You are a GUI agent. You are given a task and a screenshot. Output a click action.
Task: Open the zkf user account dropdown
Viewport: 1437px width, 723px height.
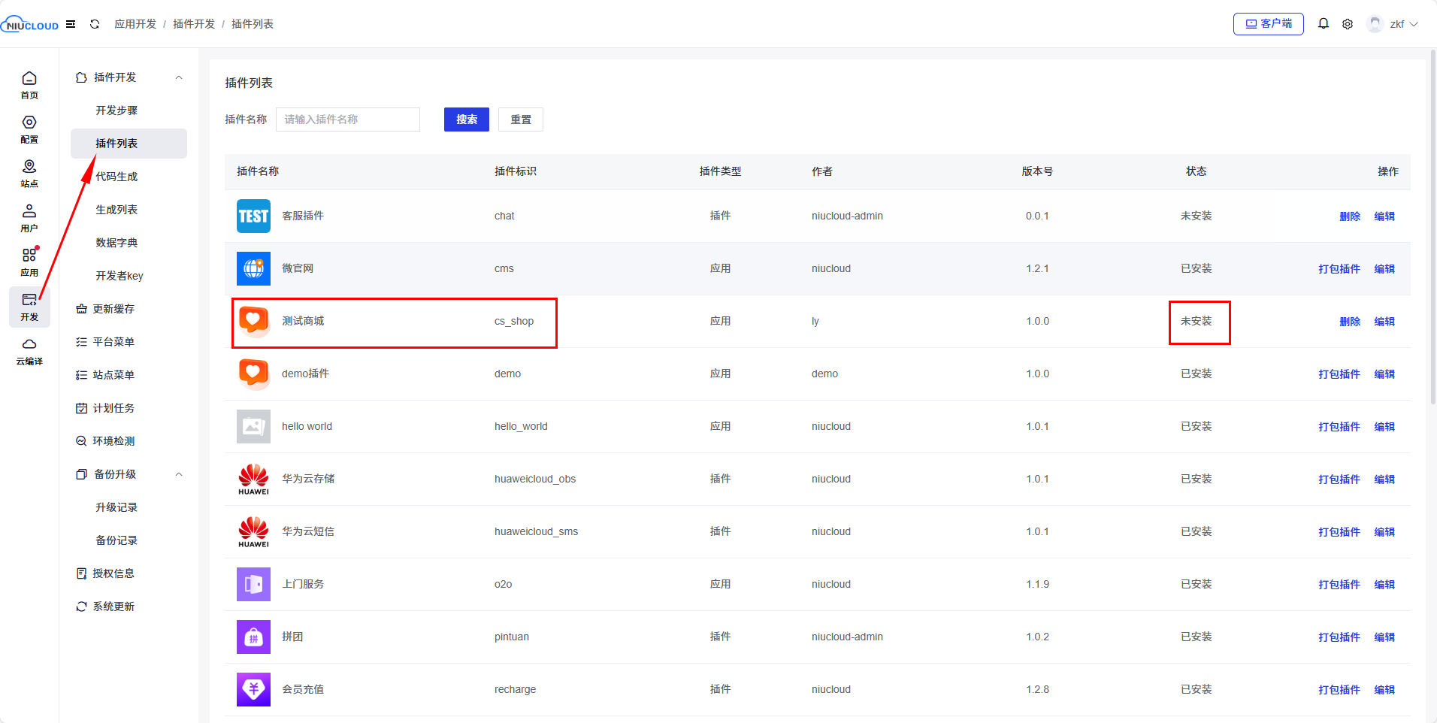click(x=1393, y=24)
